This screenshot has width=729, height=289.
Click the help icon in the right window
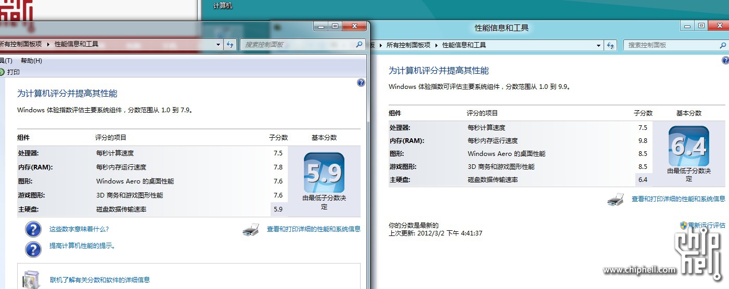tap(726, 61)
